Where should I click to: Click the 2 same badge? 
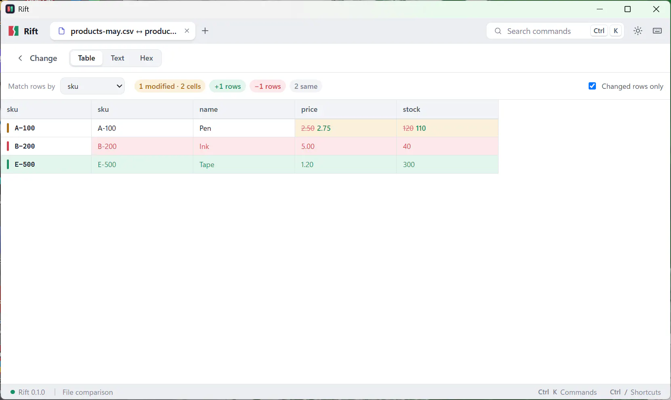(306, 86)
